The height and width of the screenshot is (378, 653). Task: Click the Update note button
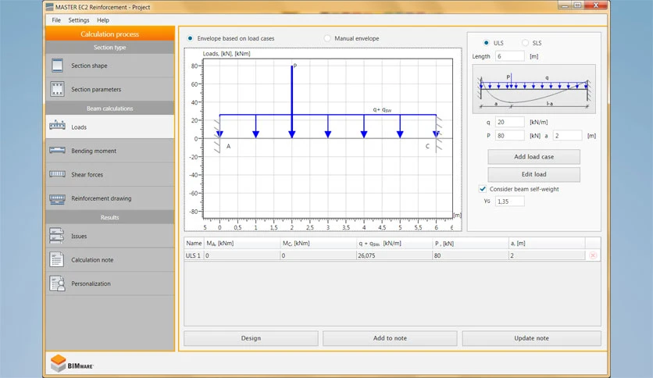[x=531, y=338]
